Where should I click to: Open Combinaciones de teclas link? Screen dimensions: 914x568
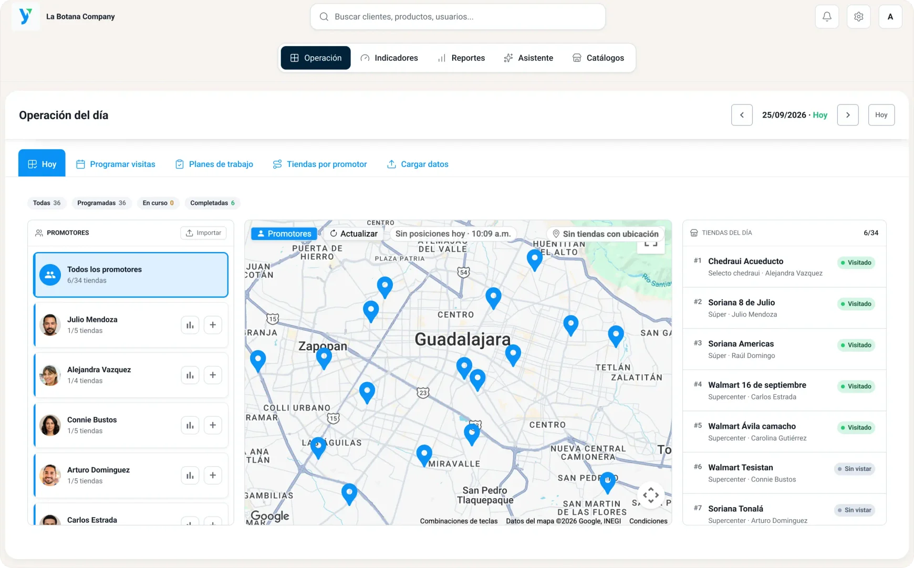[x=459, y=521]
